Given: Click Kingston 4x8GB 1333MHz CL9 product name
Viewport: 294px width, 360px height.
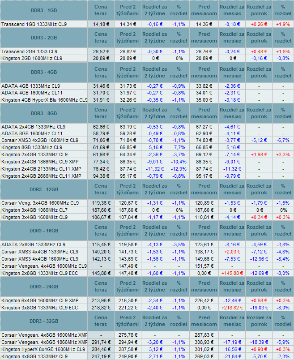Looking at the screenshot, I should tap(34, 356).
